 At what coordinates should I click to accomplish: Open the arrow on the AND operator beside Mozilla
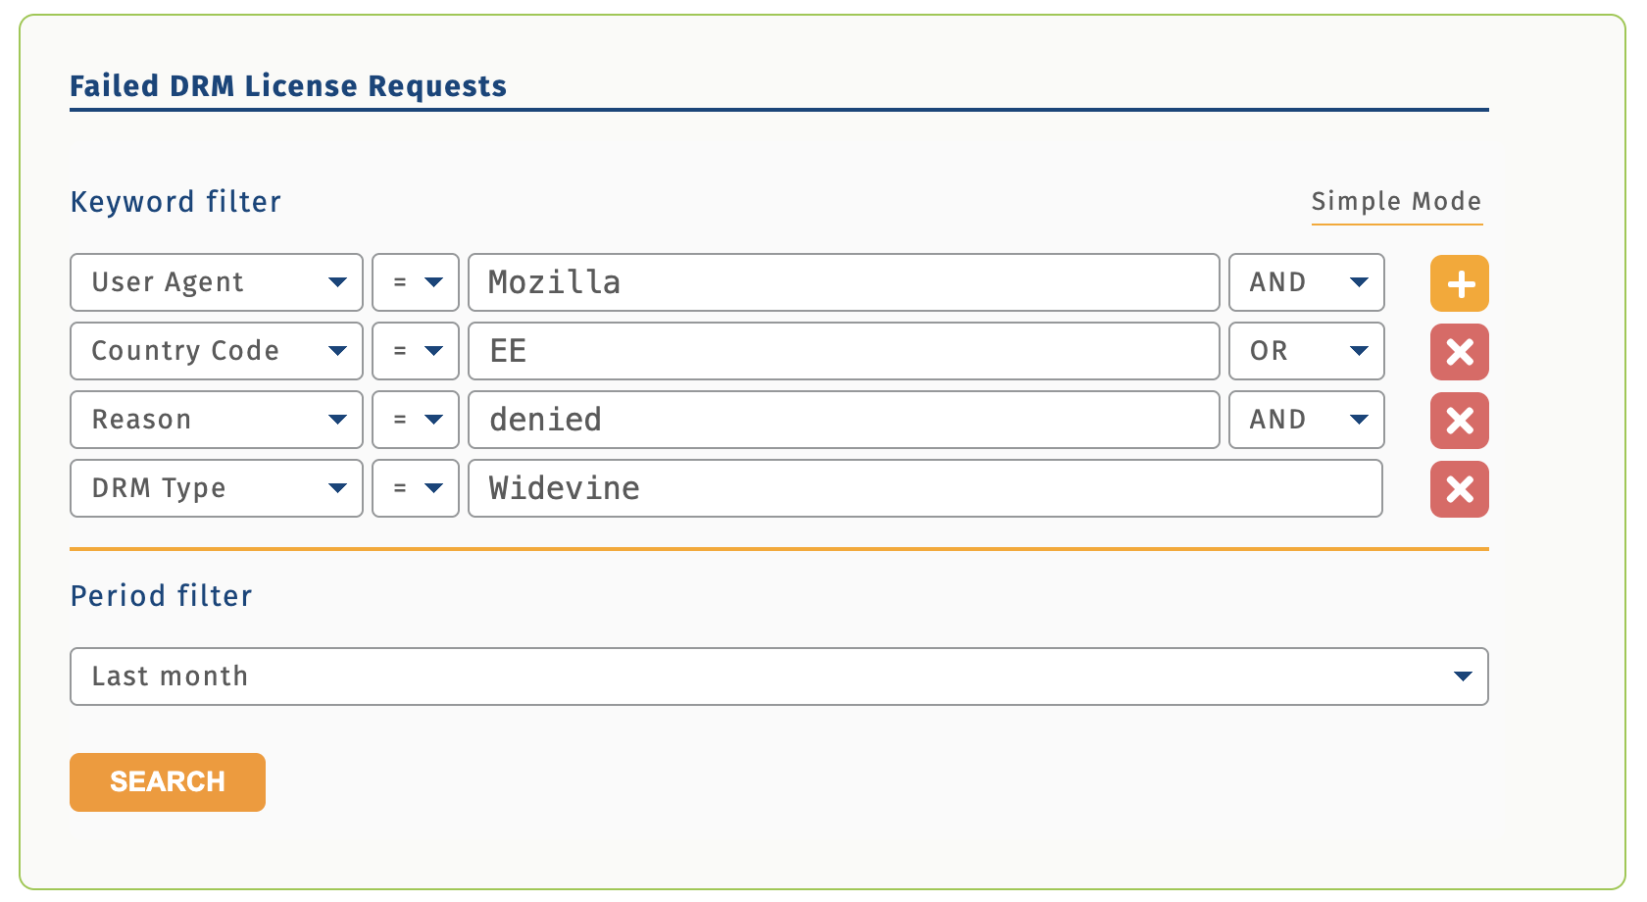(1359, 282)
